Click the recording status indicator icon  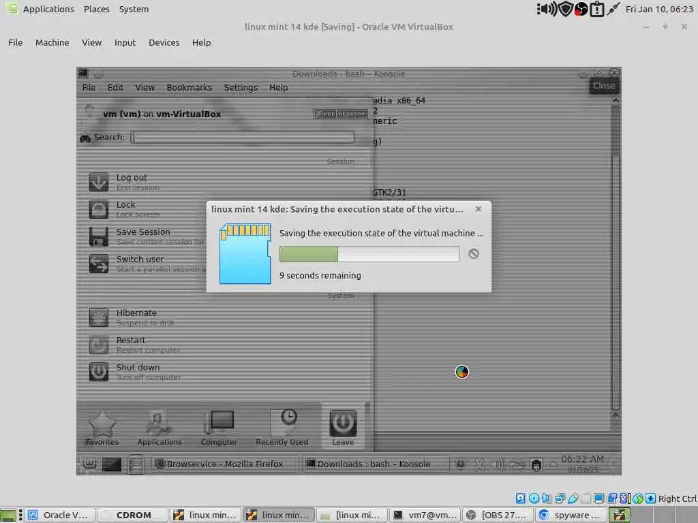click(x=612, y=498)
